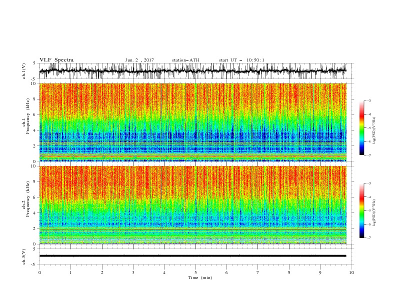Click the ch.1 frequency axis "2" tick
396x306 pixels.
34,146
